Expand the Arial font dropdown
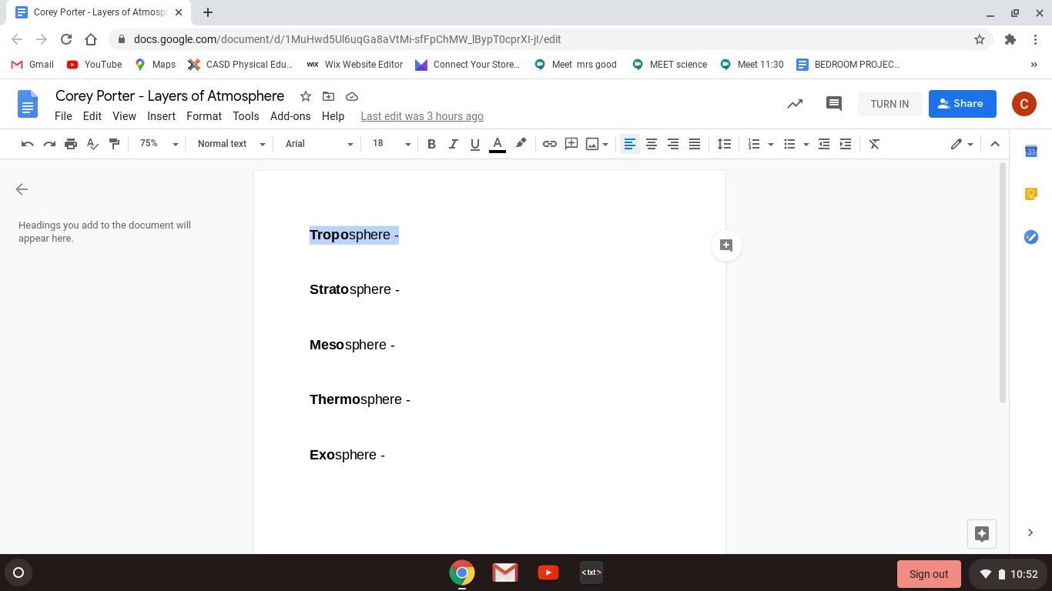The image size is (1052, 591). click(x=319, y=144)
